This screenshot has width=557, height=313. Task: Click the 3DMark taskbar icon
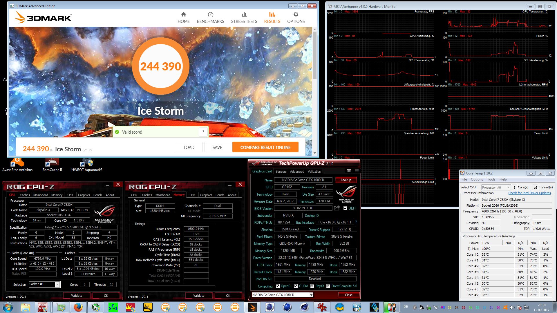click(252, 307)
